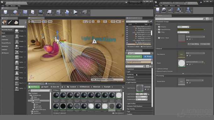This screenshot has width=214, height=120.
Task: Open Parent material dropdown
Action: coord(195,62)
